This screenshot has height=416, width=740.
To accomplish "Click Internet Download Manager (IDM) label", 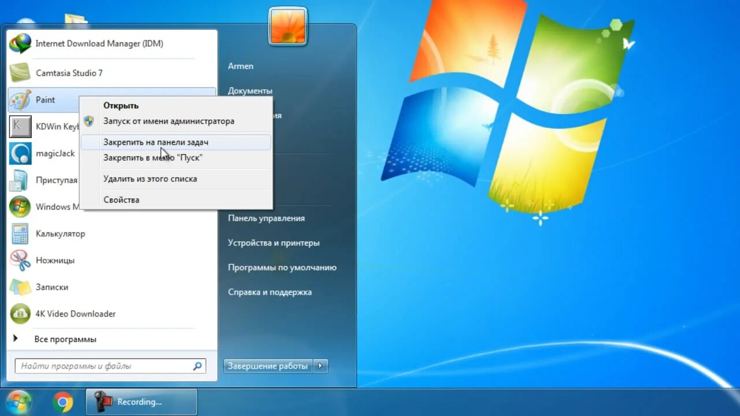I will tap(99, 43).
